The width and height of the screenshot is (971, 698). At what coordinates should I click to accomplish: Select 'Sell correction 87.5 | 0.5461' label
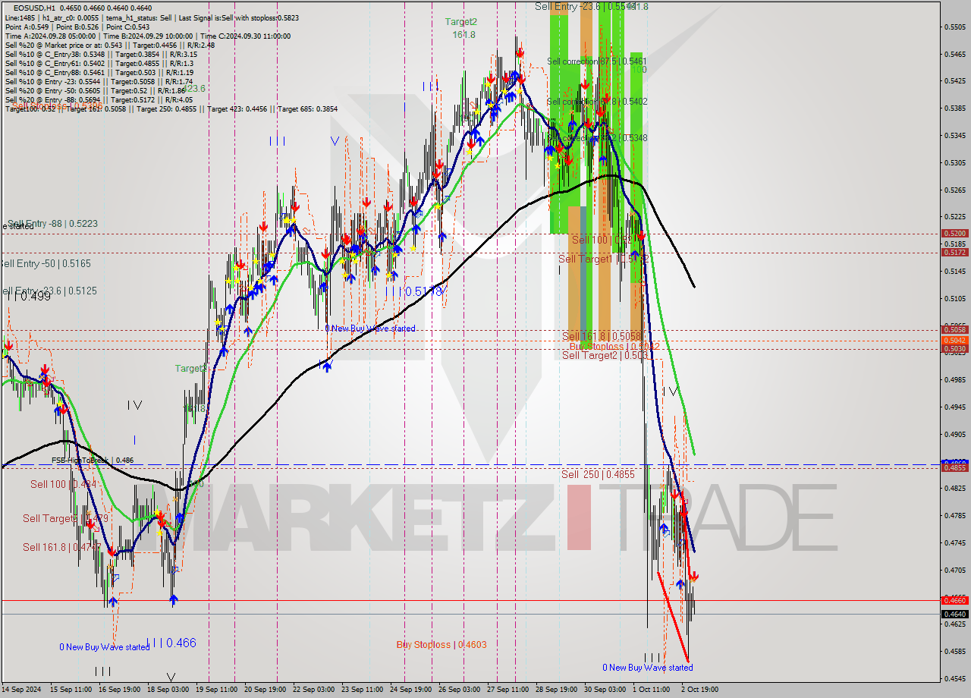[597, 61]
